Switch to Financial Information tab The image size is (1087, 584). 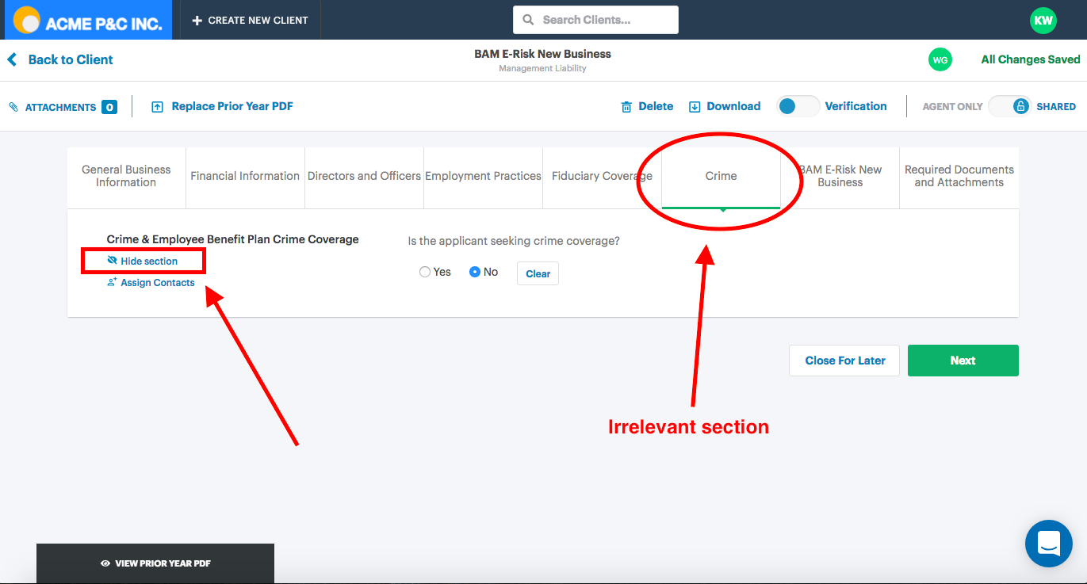coord(245,176)
